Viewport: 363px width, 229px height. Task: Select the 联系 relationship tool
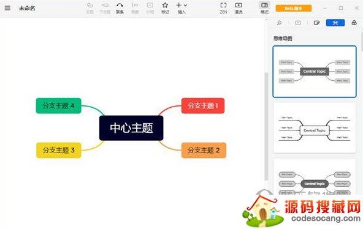(120, 8)
